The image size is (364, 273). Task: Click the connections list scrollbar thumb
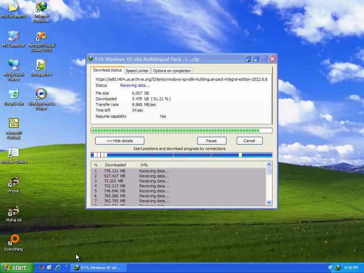269,171
